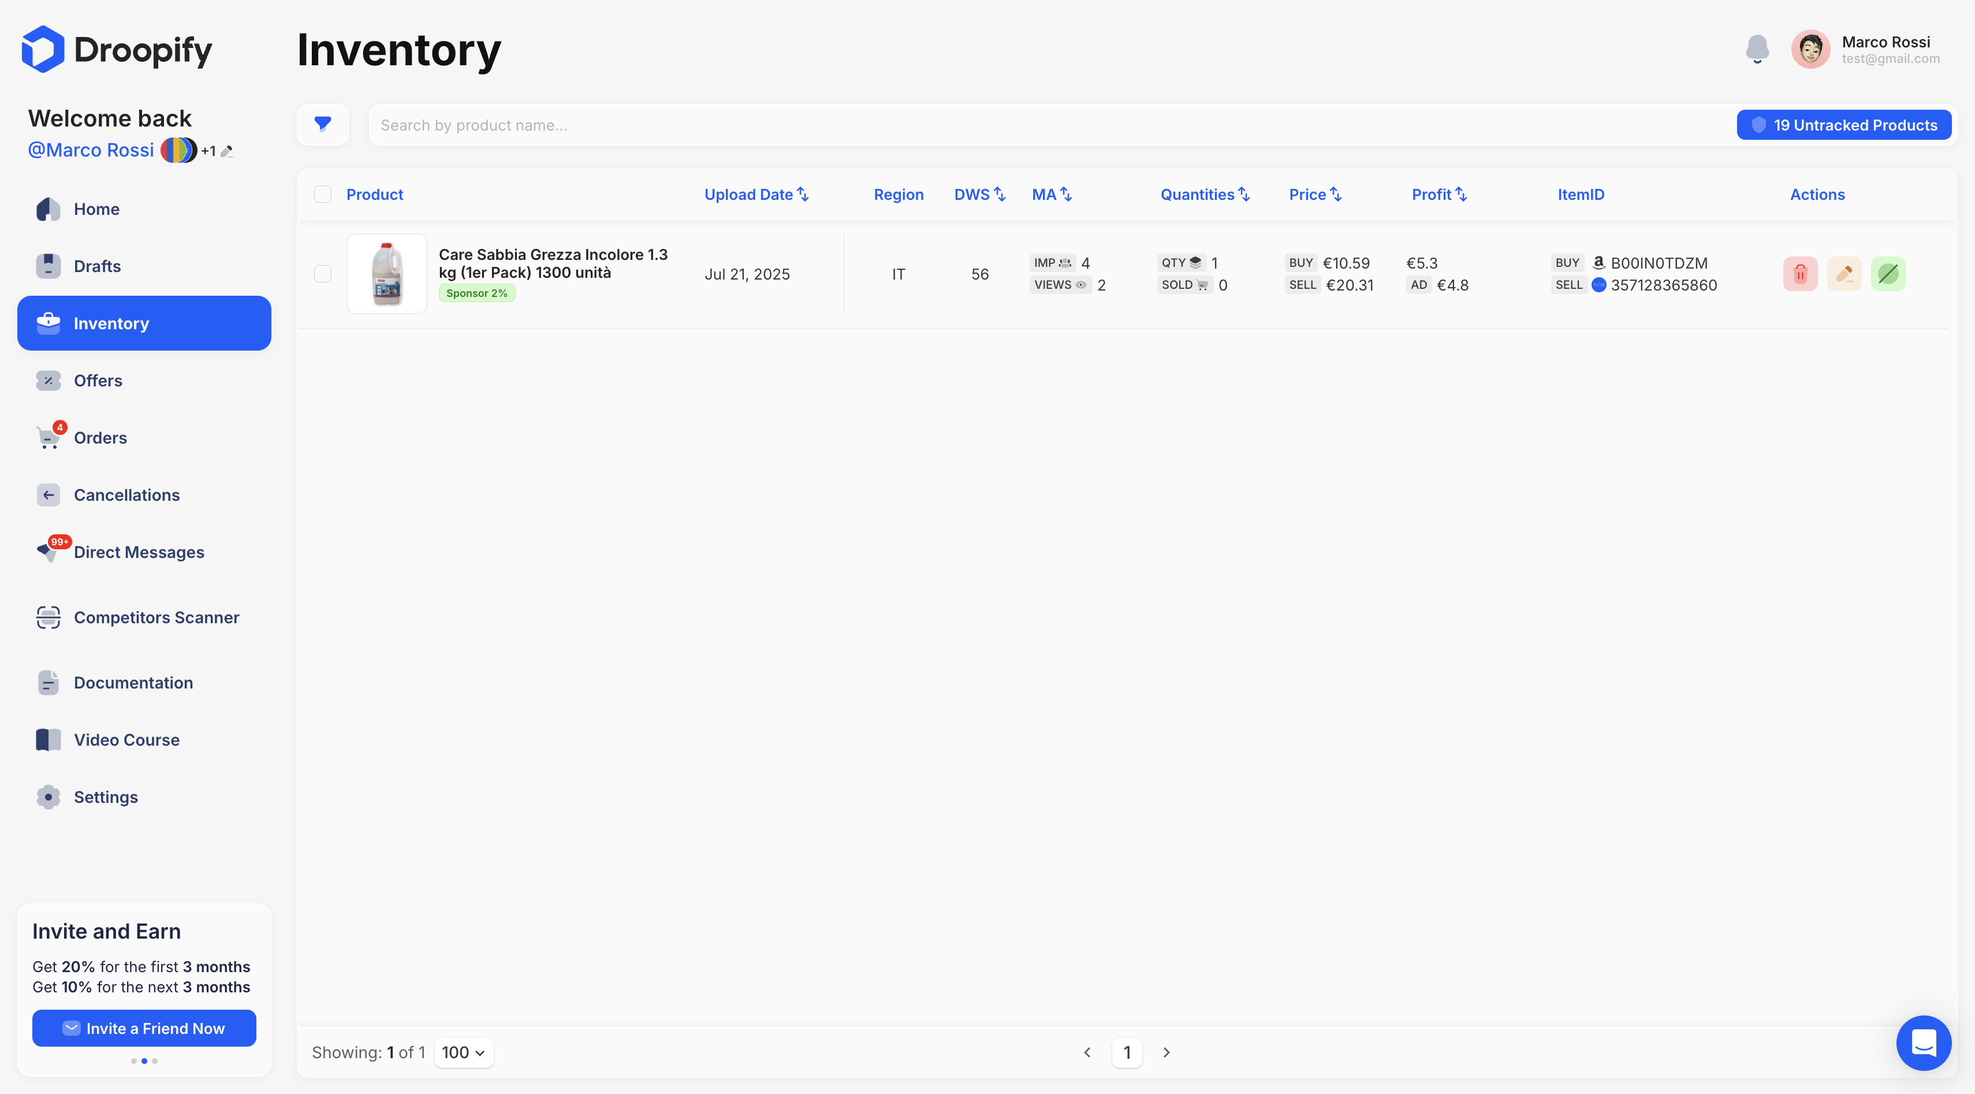Go to the previous page arrow
The image size is (1975, 1094).
click(1087, 1052)
